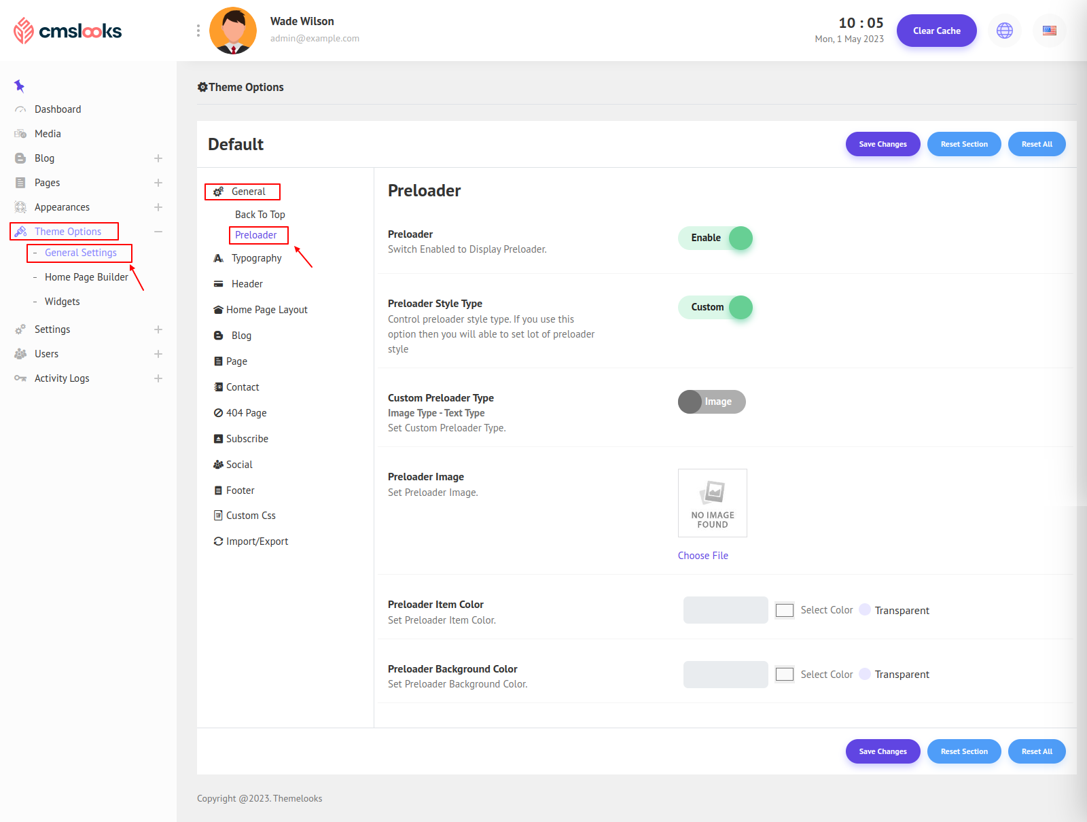Click the Media icon in sidebar

pyautogui.click(x=20, y=134)
